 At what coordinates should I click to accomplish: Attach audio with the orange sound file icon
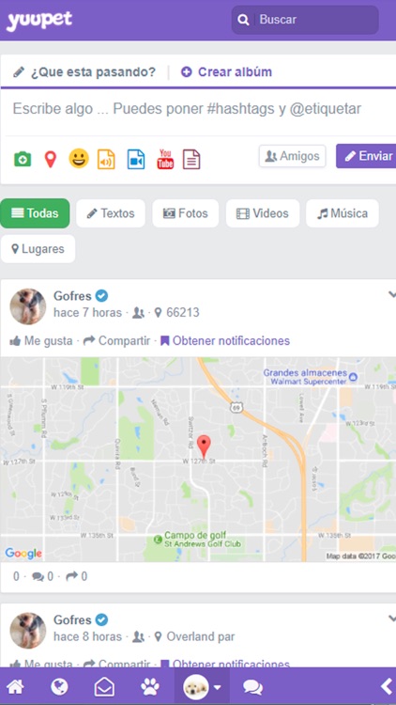(106, 160)
